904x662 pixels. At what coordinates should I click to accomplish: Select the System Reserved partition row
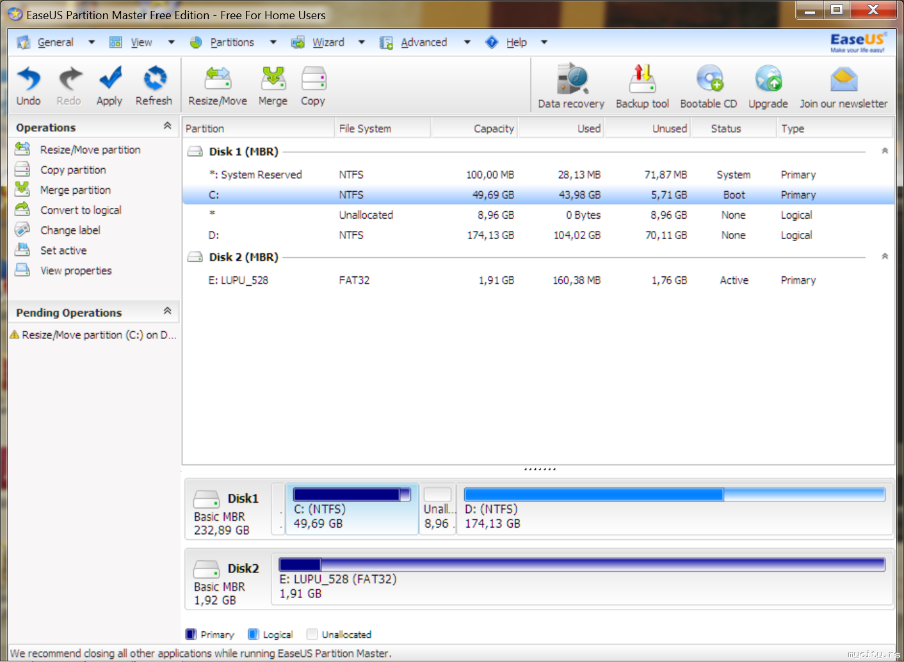[538, 175]
